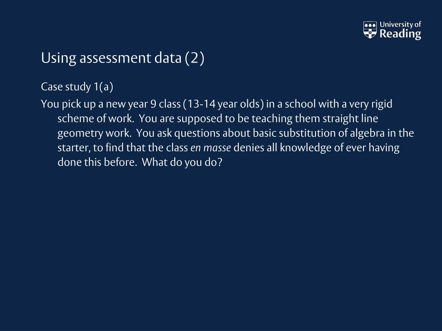This screenshot has width=442, height=331.
Task: Click the phrase 'straight line' in paragraph
Action: pos(350,119)
